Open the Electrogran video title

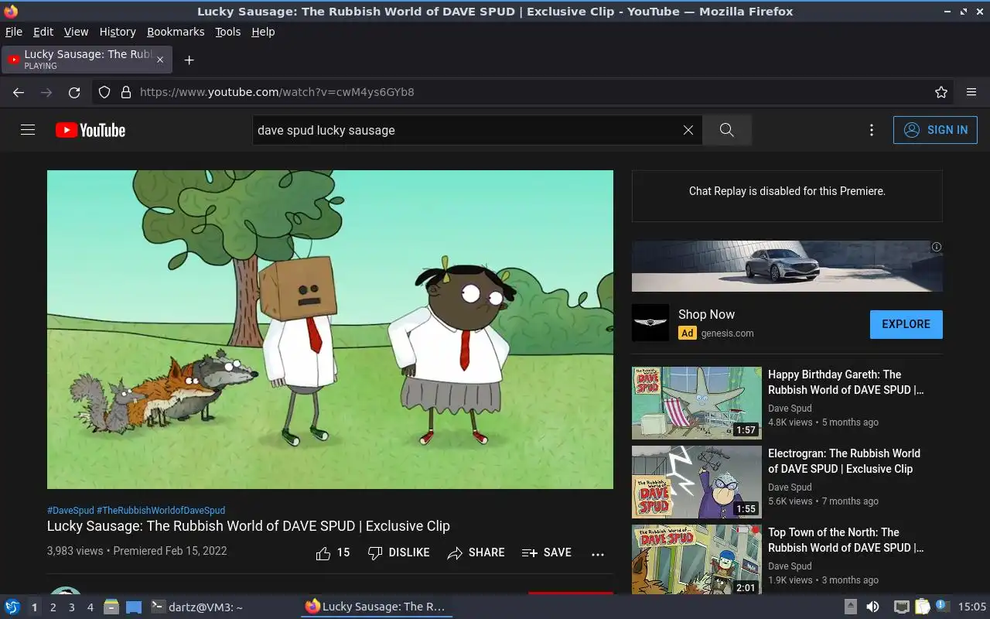(844, 461)
